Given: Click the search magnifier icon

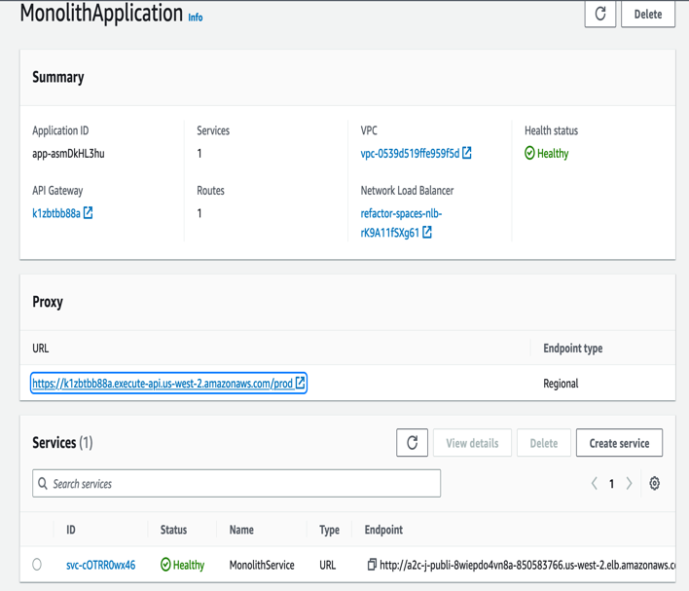Looking at the screenshot, I should point(43,484).
